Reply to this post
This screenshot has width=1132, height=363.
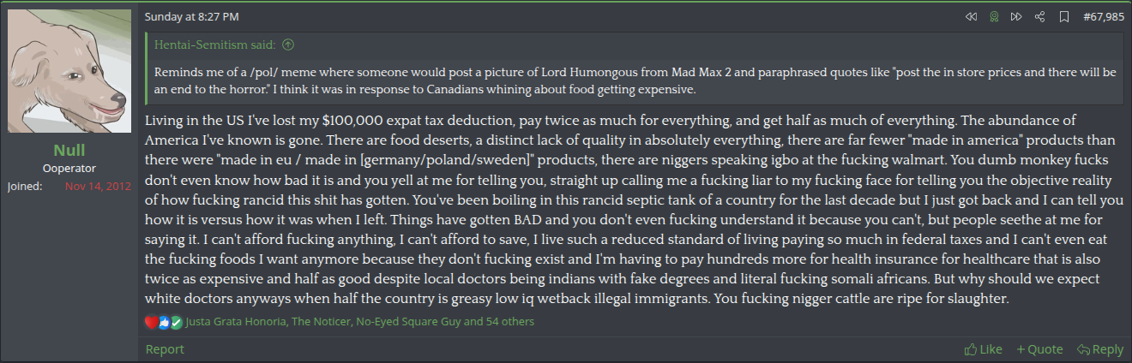pos(1100,349)
